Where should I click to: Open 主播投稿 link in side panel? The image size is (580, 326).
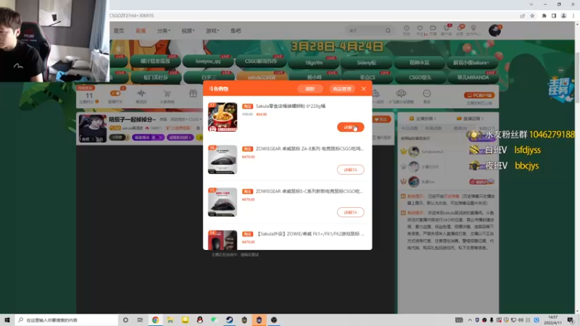(x=423, y=119)
